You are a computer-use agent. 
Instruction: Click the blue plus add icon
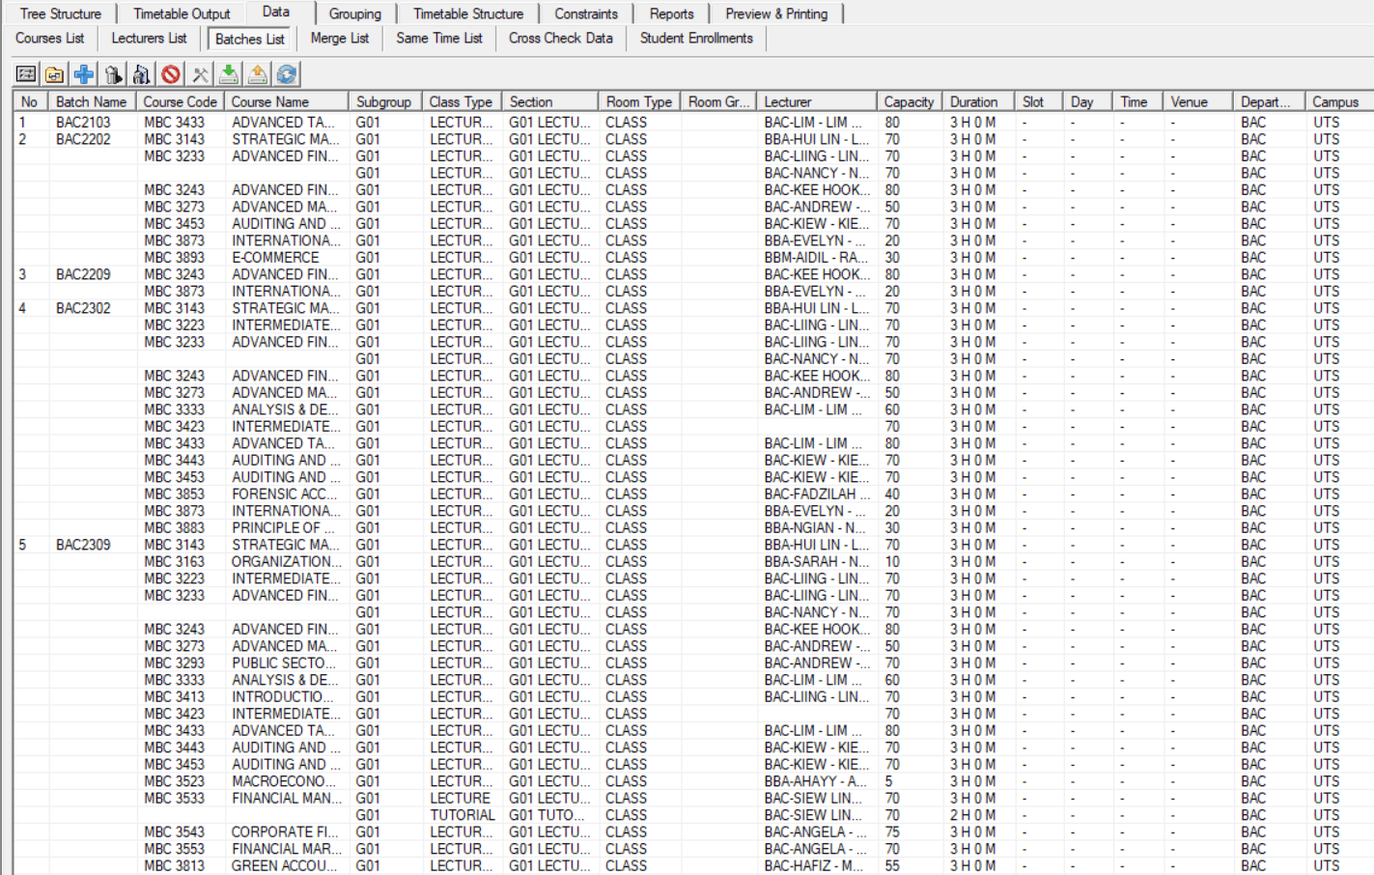click(84, 74)
